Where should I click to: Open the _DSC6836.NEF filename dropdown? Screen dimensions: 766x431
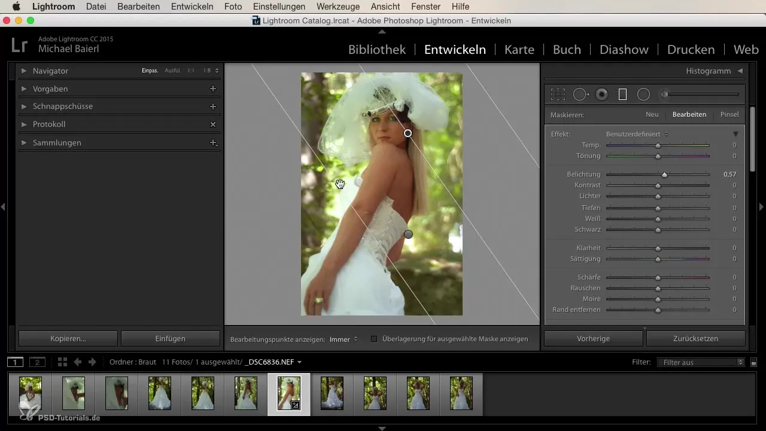coord(273,362)
